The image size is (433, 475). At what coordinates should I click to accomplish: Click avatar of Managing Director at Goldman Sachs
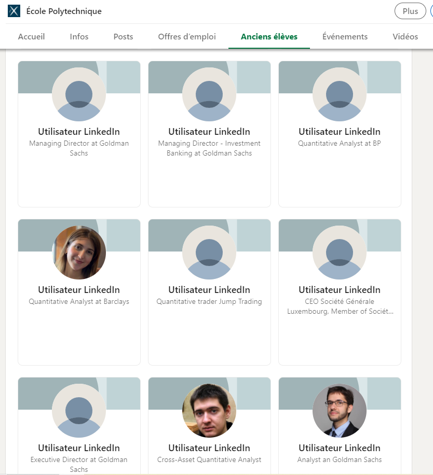79,94
